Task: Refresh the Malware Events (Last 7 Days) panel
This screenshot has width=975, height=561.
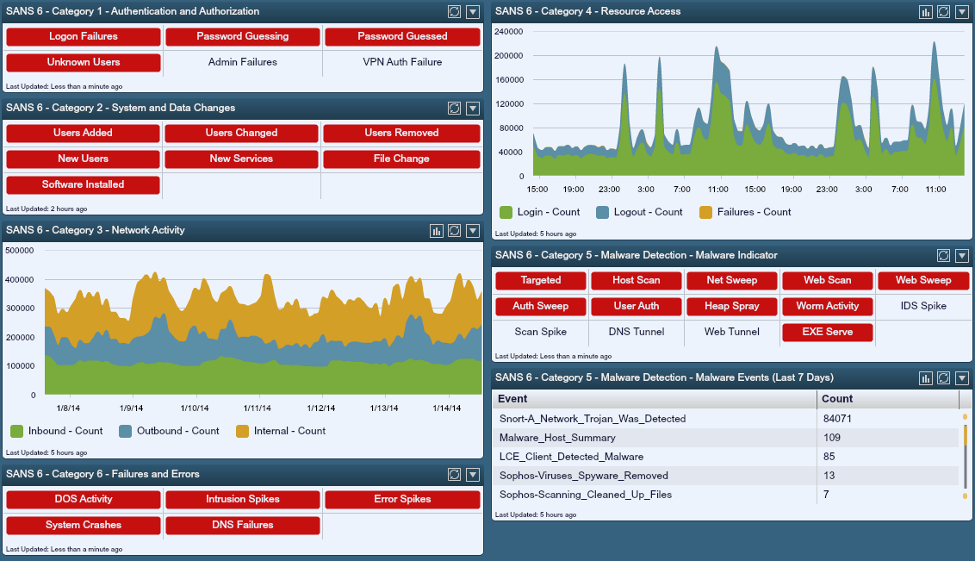Action: coord(944,378)
